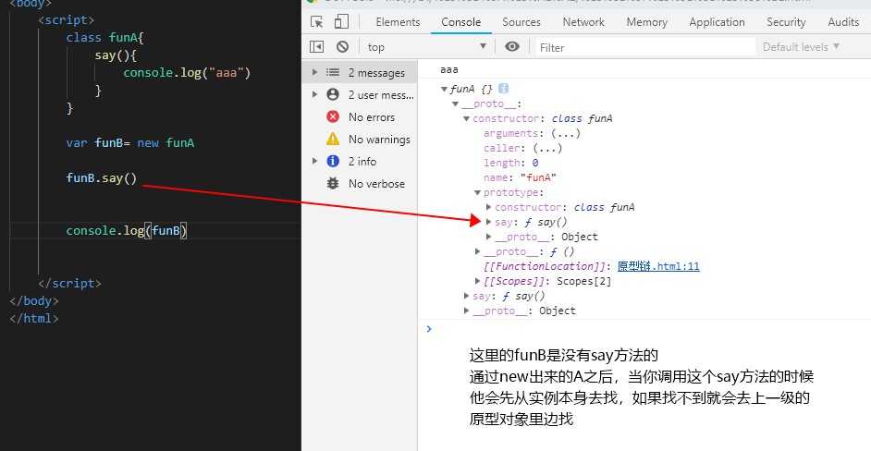Expand the __proto__: f () node

478,251
